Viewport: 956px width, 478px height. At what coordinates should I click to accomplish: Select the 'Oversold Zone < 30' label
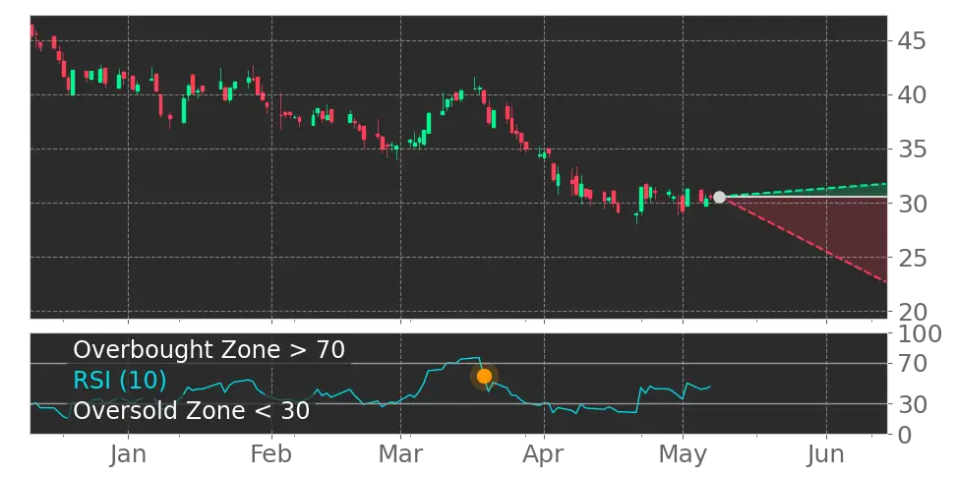click(192, 410)
